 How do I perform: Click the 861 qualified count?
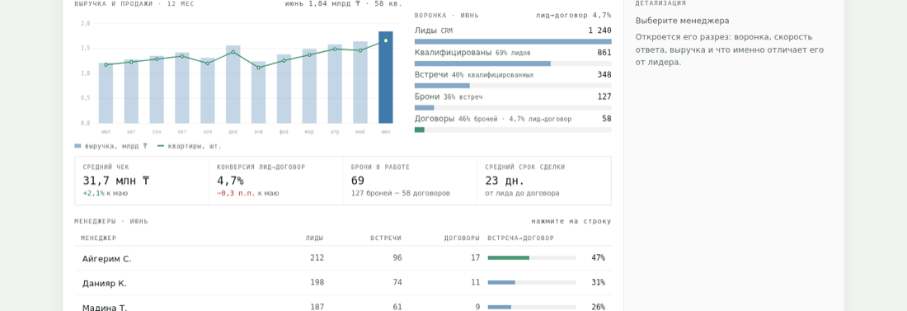coord(604,53)
